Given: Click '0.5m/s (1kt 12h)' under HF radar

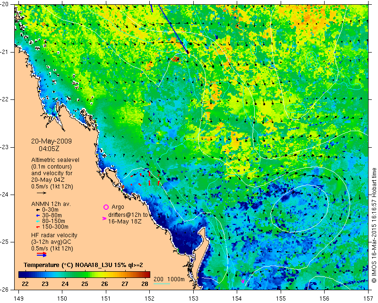Looking at the screenshot, I should click(52, 249).
